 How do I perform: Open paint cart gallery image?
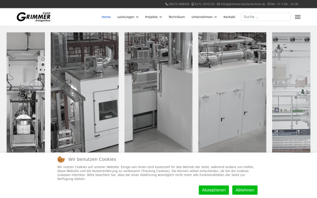(x=26, y=92)
